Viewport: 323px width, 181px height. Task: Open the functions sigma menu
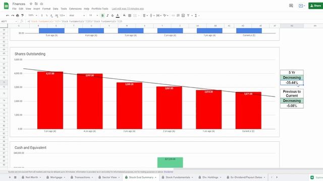click(x=197, y=16)
